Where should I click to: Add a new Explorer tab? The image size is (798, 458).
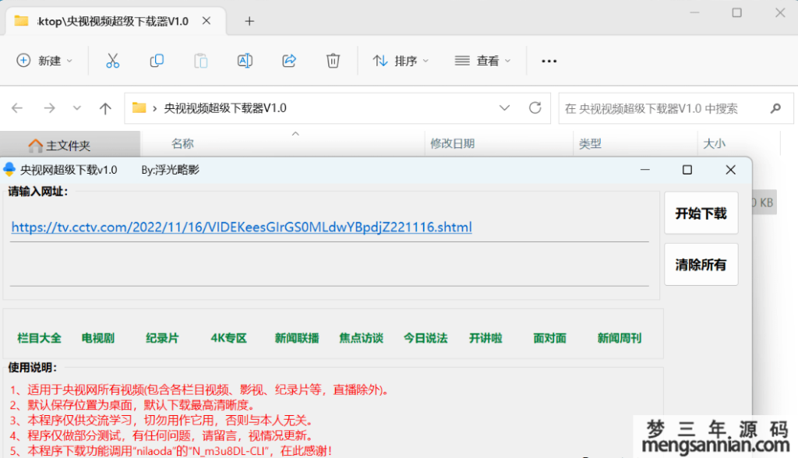[249, 21]
